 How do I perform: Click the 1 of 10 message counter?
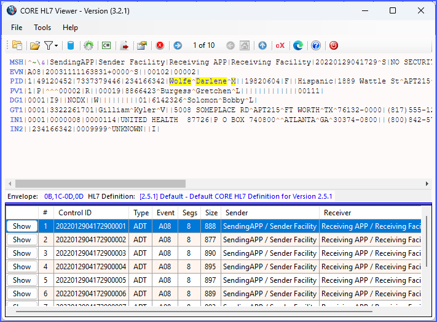tap(203, 45)
